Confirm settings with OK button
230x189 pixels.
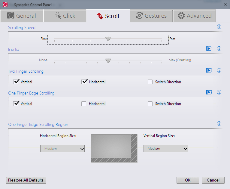pos(188,180)
